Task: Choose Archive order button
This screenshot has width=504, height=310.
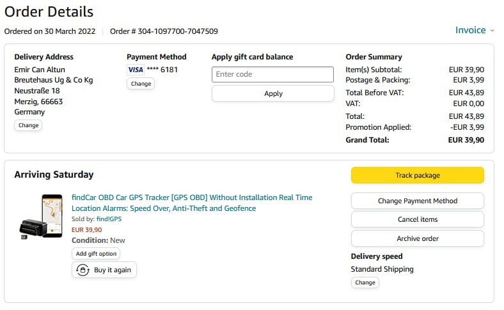Action: pyautogui.click(x=417, y=238)
